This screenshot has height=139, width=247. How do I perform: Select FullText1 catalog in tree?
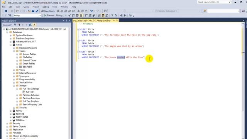(30, 92)
